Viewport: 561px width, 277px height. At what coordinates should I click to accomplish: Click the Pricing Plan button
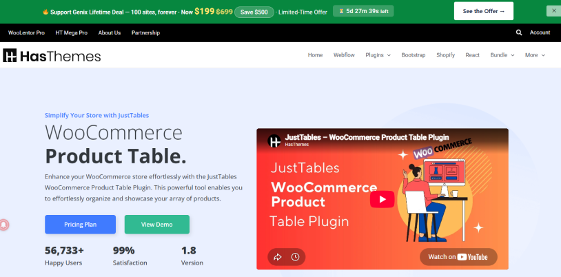point(80,225)
